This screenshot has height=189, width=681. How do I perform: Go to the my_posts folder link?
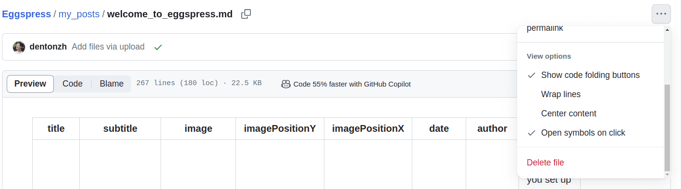pyautogui.click(x=79, y=14)
